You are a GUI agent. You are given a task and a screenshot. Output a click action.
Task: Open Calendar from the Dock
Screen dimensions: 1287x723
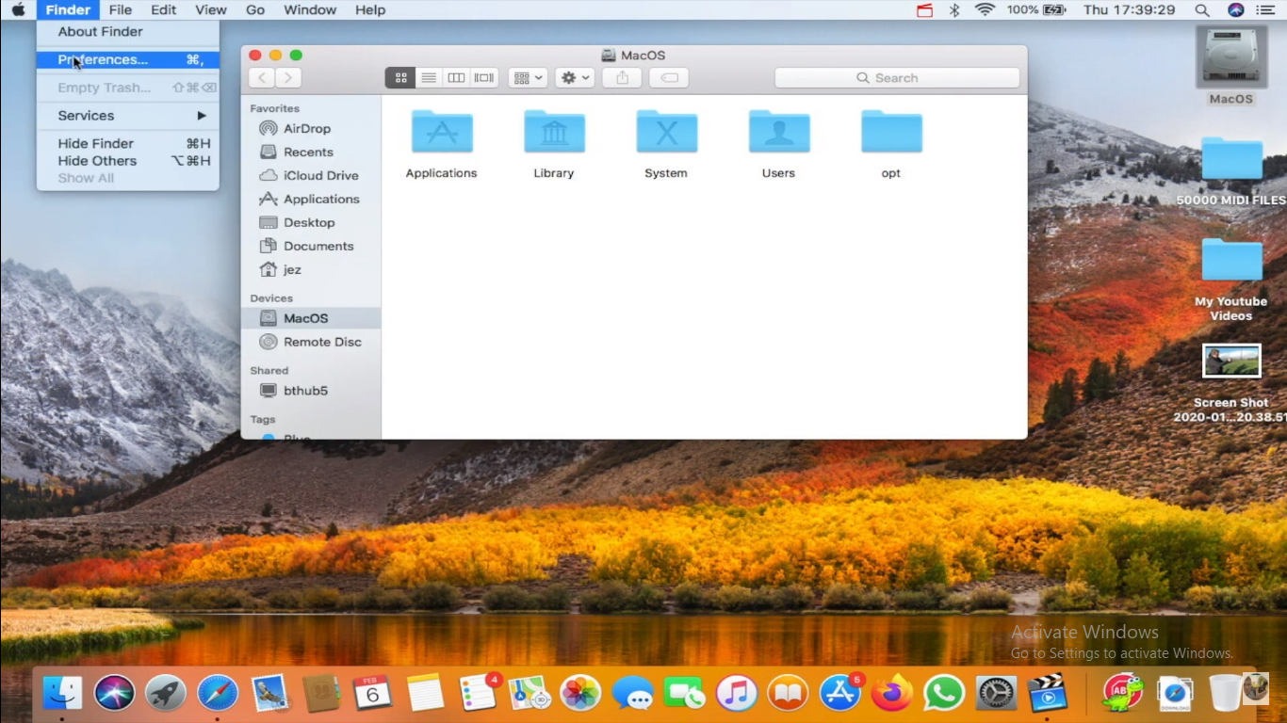(x=372, y=694)
